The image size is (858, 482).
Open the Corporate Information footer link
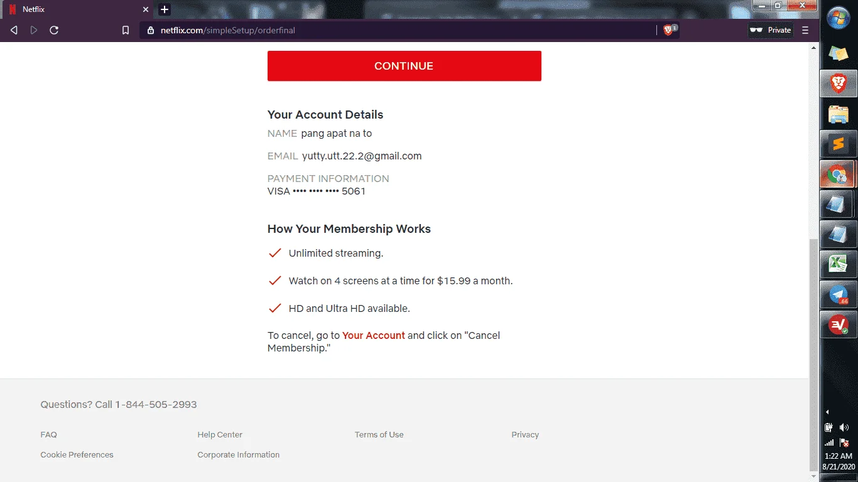point(238,454)
